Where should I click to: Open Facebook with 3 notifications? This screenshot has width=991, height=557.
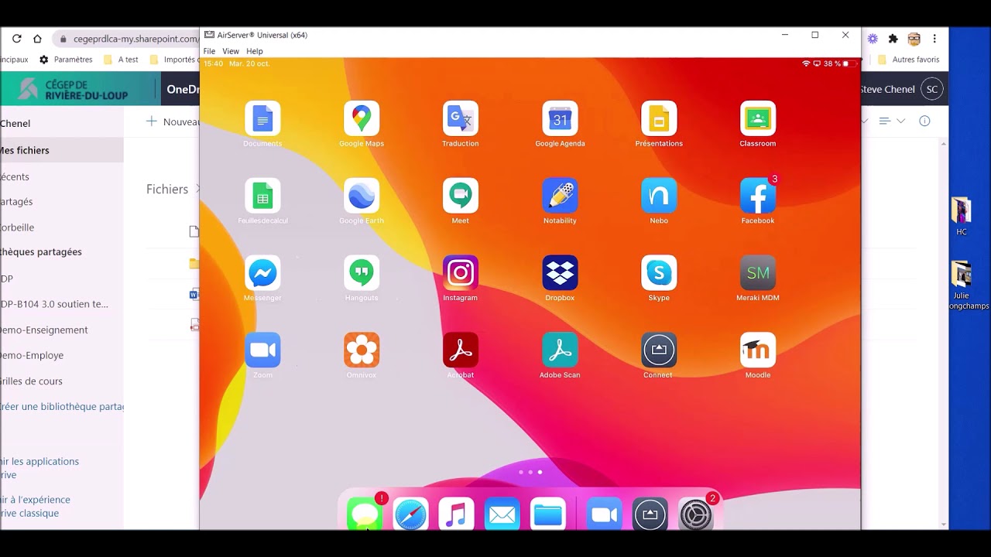758,196
